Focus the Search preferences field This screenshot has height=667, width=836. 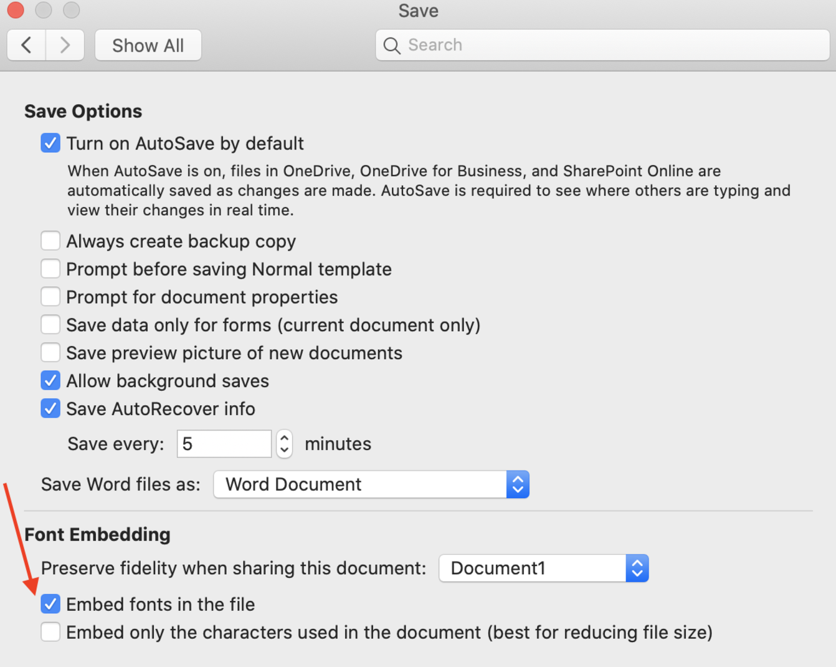tap(610, 45)
